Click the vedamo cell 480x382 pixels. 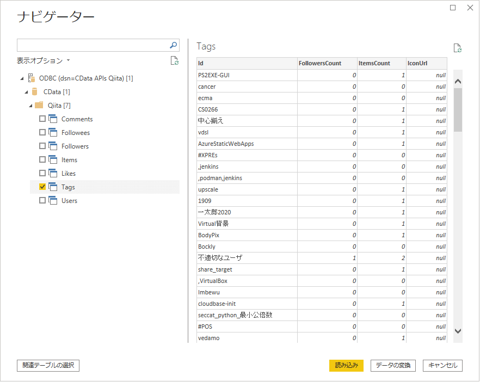(x=247, y=338)
